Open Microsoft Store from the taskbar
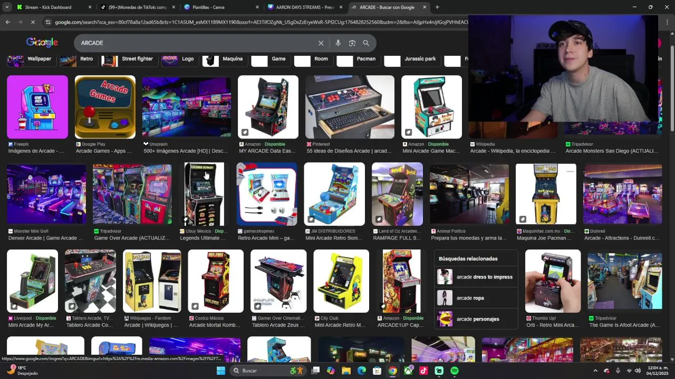This screenshot has height=379, width=675. [377, 371]
